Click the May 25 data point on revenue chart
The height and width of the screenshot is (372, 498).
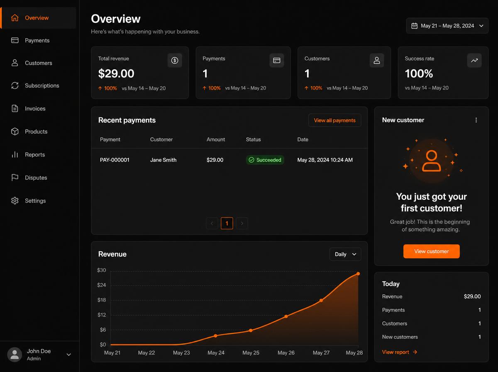pos(251,330)
